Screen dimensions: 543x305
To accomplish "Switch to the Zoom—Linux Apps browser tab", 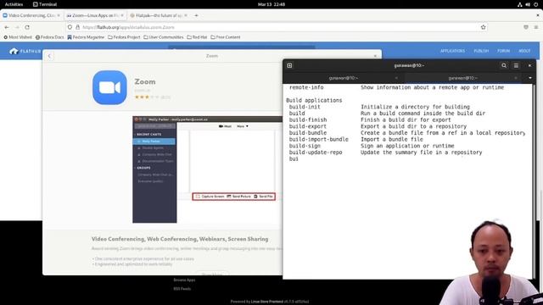I will pos(95,15).
